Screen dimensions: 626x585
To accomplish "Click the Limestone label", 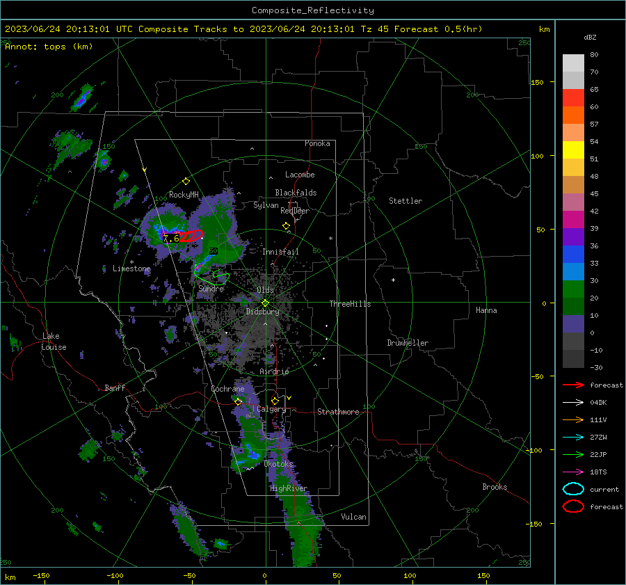I will [131, 269].
